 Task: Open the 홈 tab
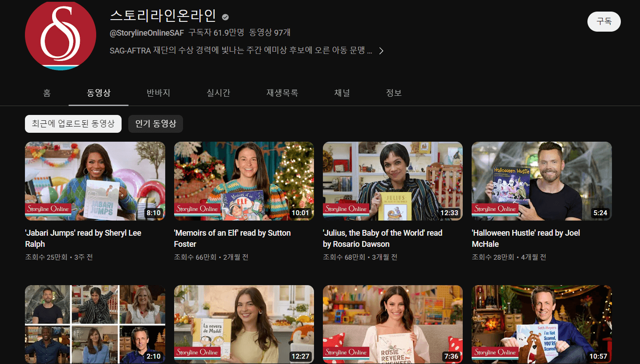click(47, 93)
